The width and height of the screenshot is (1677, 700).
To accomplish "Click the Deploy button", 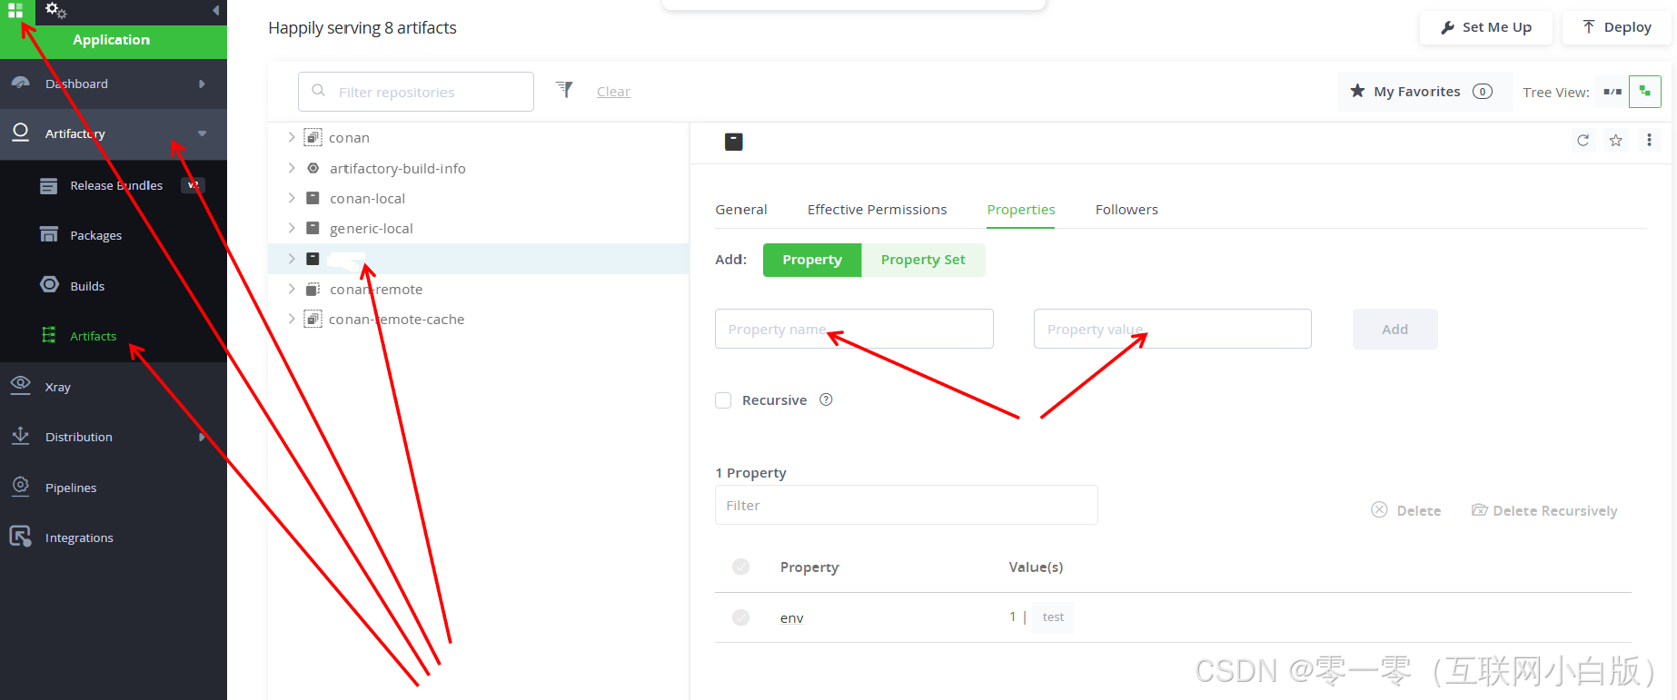I will pos(1617,27).
